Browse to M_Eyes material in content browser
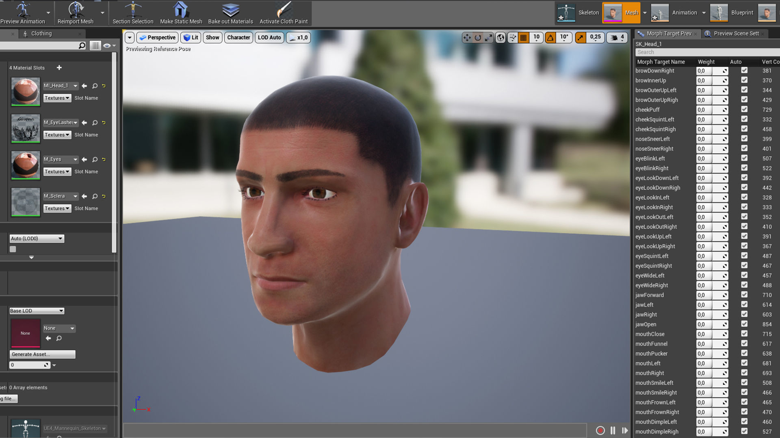780x438 pixels. click(95, 159)
